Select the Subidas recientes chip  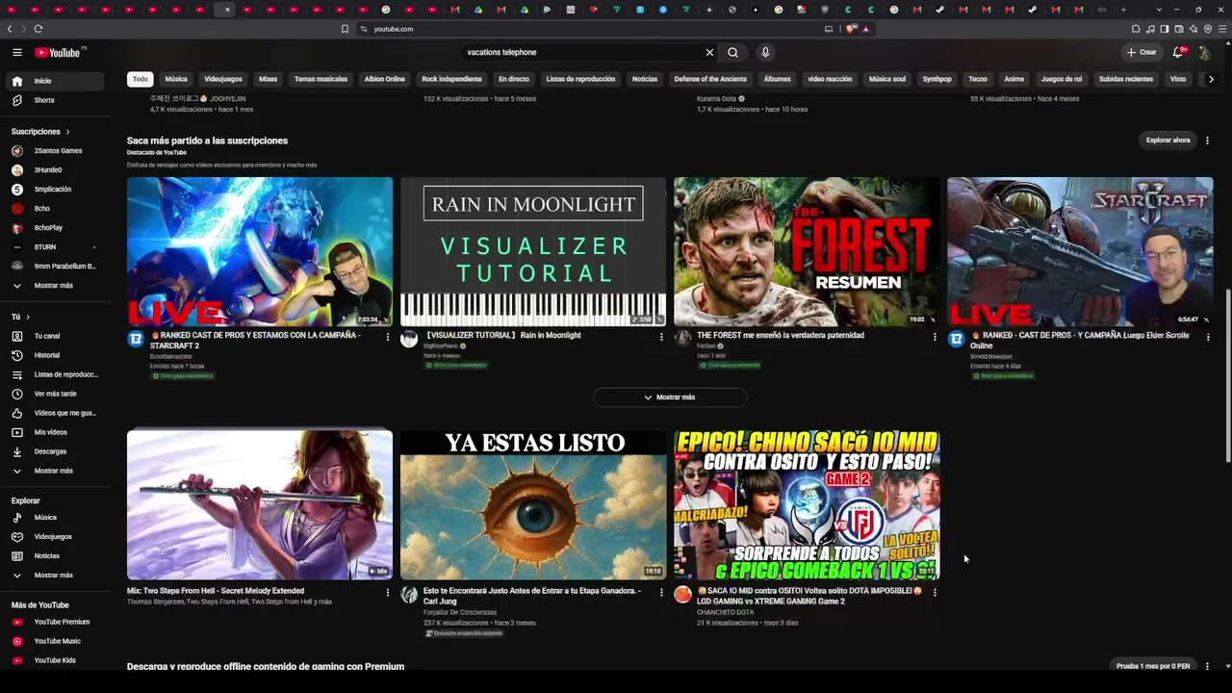tap(1126, 79)
